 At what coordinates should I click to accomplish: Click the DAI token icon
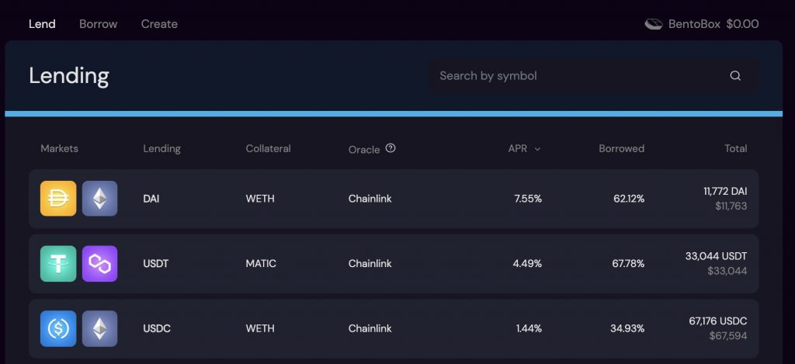[58, 199]
